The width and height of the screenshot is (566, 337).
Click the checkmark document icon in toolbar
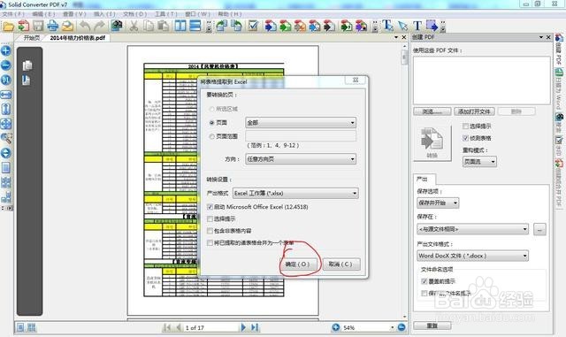click(253, 26)
